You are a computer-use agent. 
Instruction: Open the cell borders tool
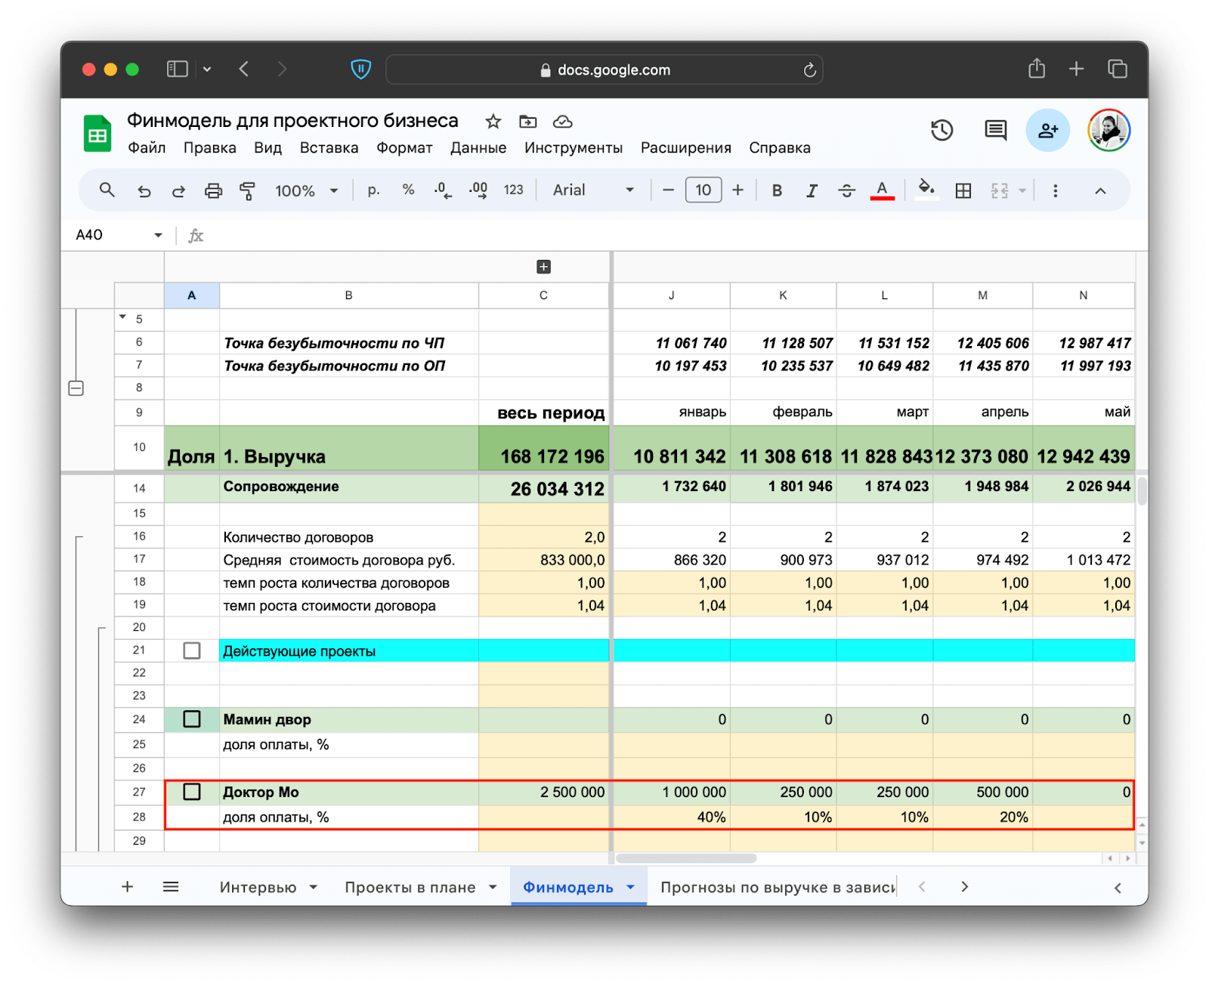point(963,191)
